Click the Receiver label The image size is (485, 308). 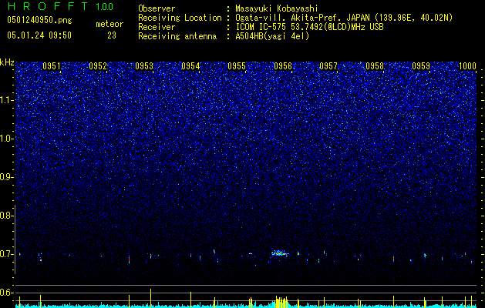pyautogui.click(x=157, y=27)
